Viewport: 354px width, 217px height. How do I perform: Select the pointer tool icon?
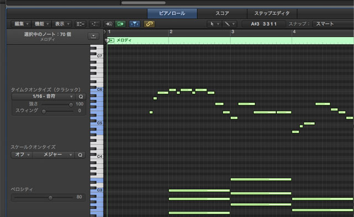pos(212,24)
